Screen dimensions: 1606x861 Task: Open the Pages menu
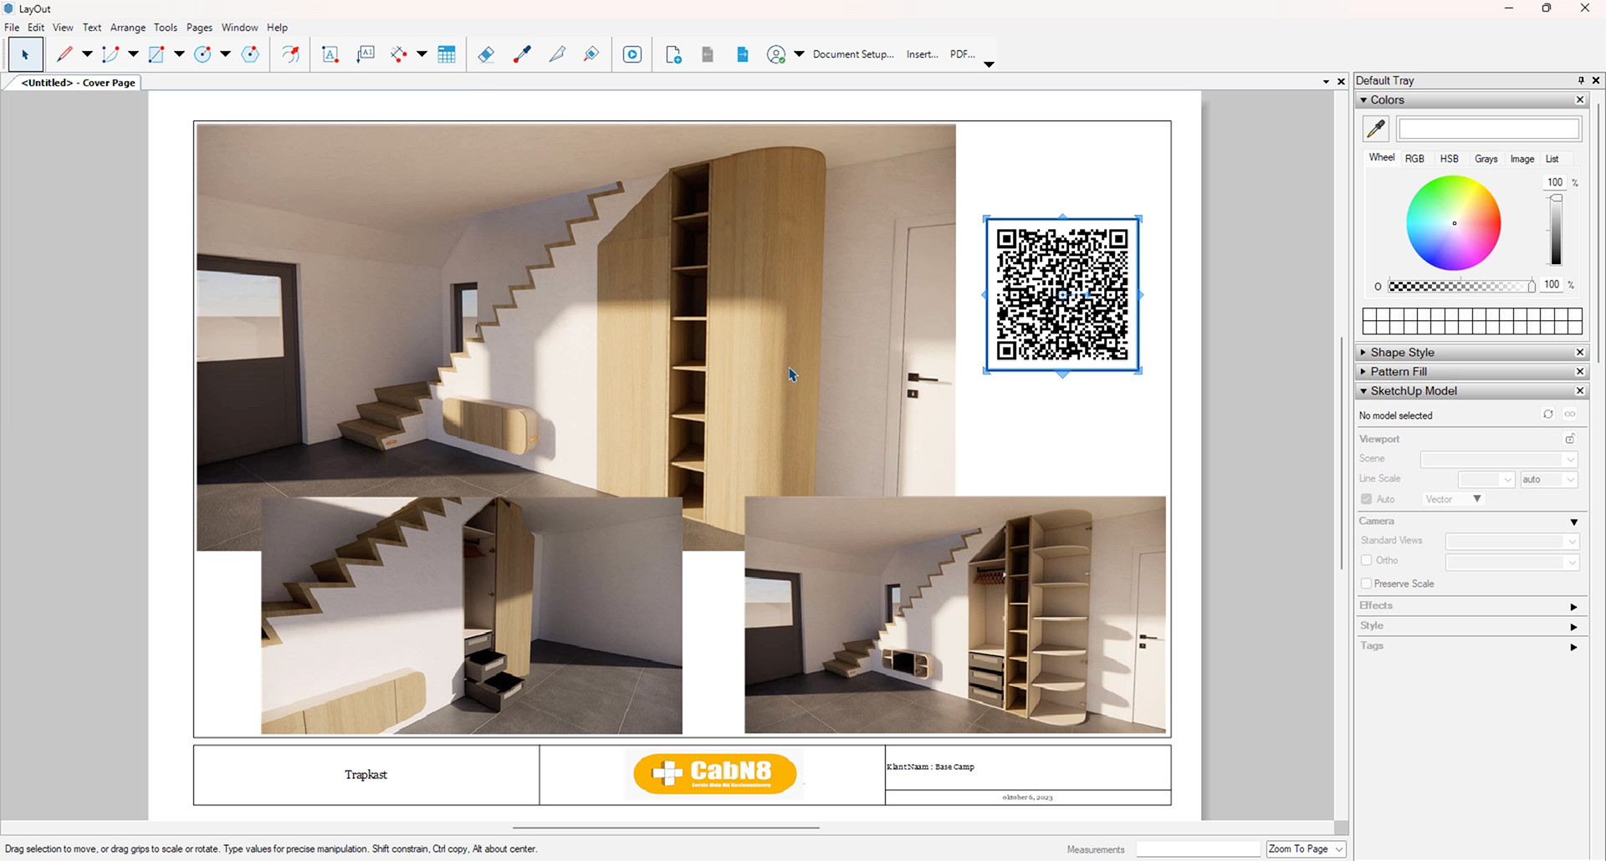point(199,27)
